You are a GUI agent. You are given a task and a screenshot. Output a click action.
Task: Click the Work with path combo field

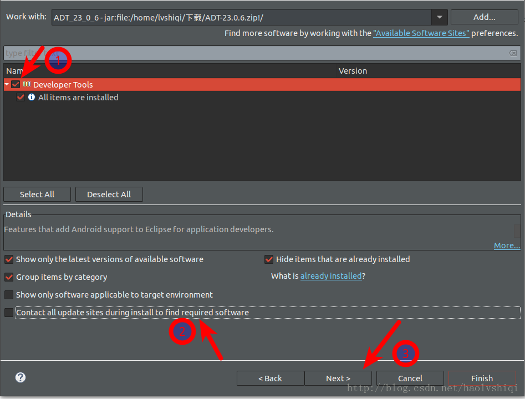pos(242,17)
